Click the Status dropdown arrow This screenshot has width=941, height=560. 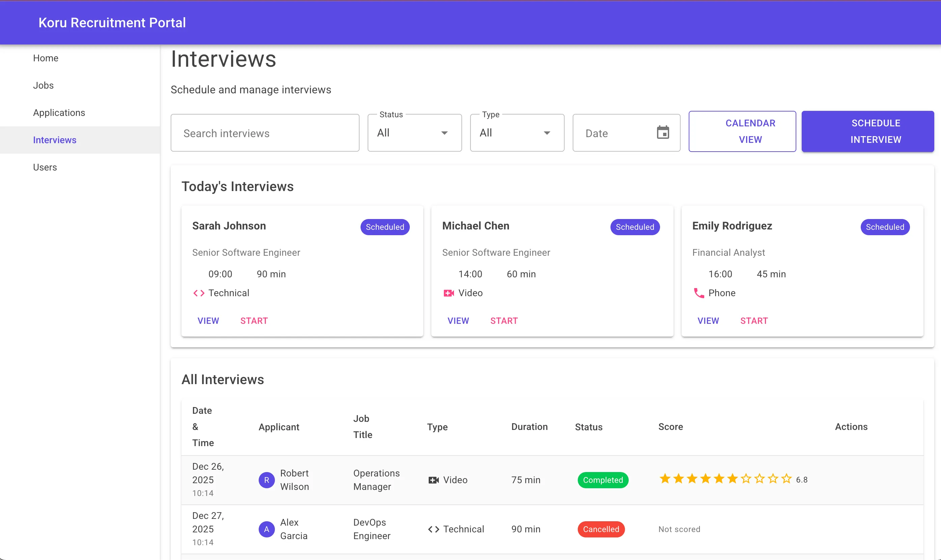coord(445,133)
